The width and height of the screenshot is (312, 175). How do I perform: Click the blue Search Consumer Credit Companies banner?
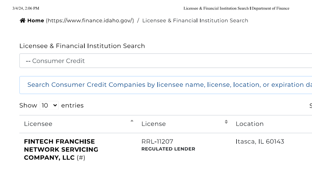click(x=166, y=85)
